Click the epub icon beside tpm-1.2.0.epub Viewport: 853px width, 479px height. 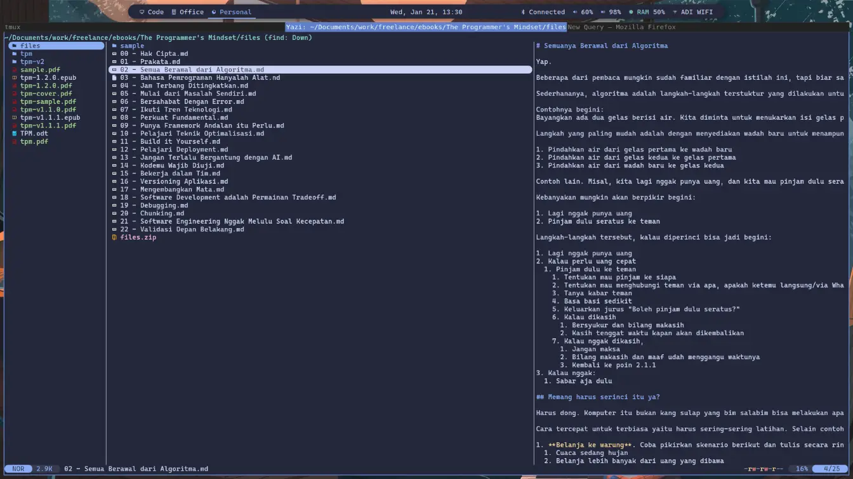tap(14, 78)
